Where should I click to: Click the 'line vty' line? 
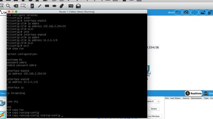pos(12,101)
